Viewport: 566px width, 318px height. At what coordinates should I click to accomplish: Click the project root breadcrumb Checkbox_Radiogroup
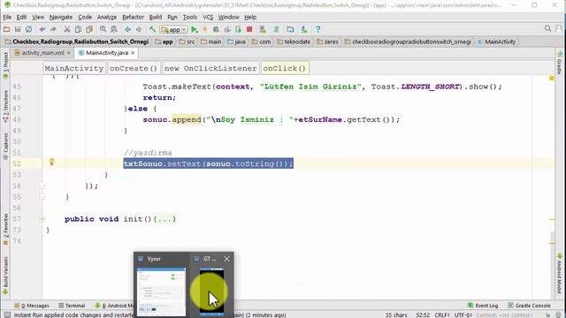coord(77,42)
